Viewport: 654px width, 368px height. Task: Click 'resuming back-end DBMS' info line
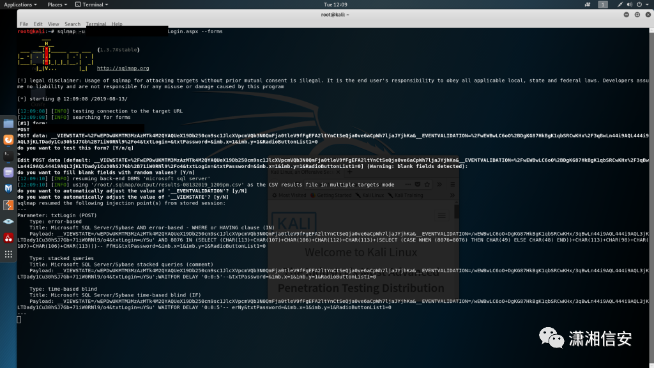[x=114, y=179]
